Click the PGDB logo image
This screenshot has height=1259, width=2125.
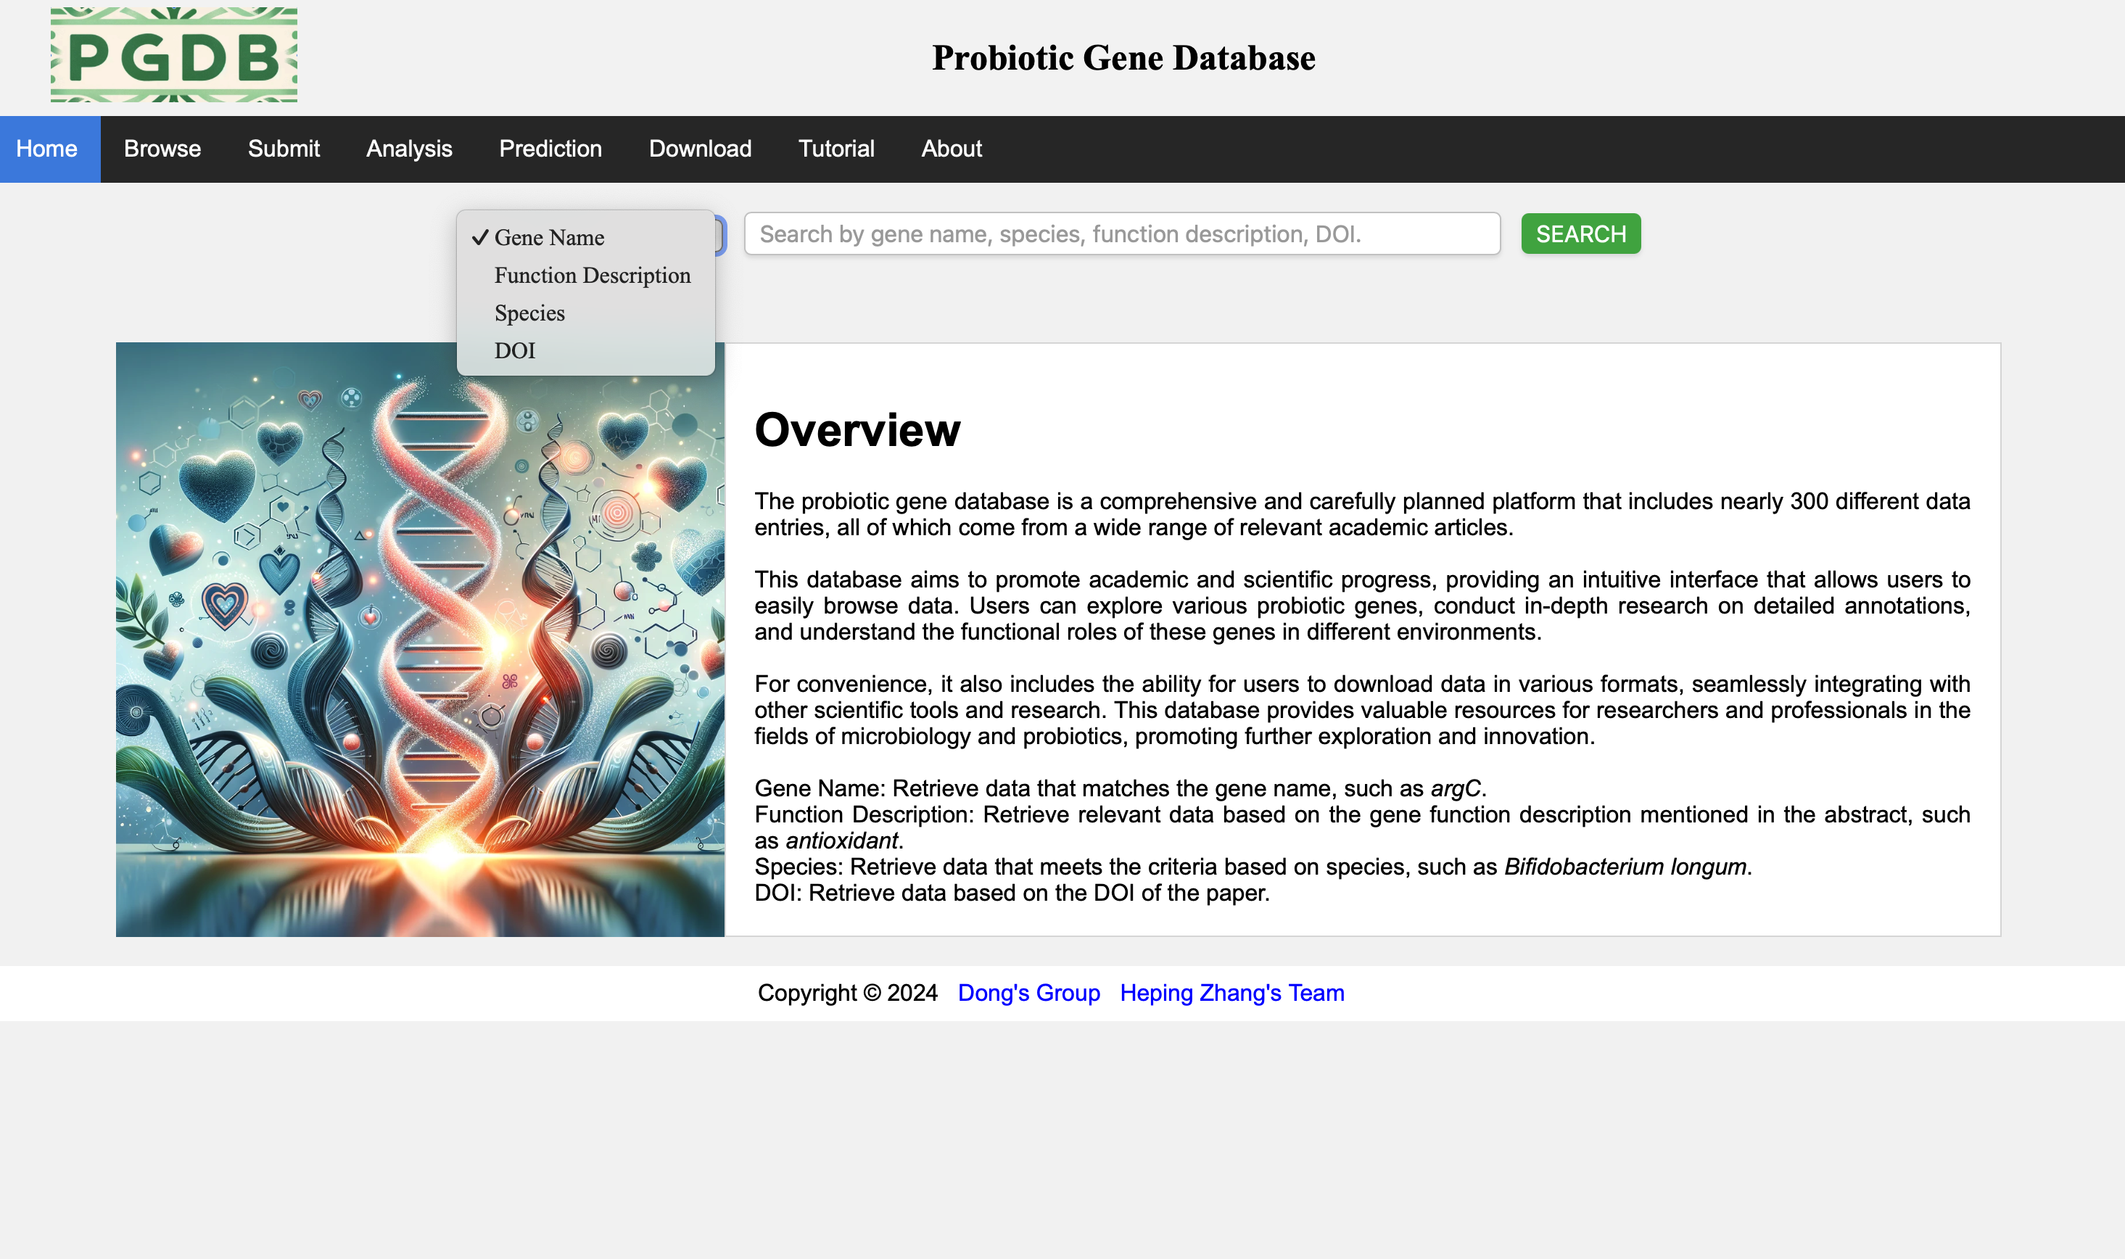tap(174, 55)
